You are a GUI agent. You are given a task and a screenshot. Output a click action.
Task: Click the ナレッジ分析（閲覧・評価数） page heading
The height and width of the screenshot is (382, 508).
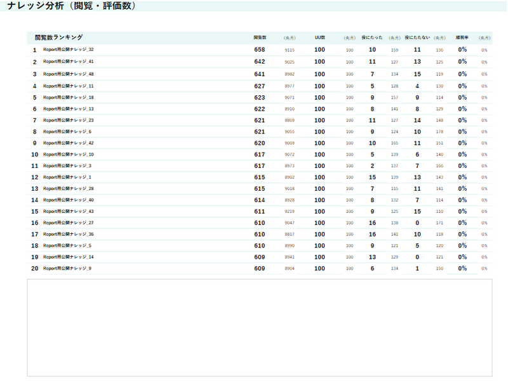(x=71, y=6)
